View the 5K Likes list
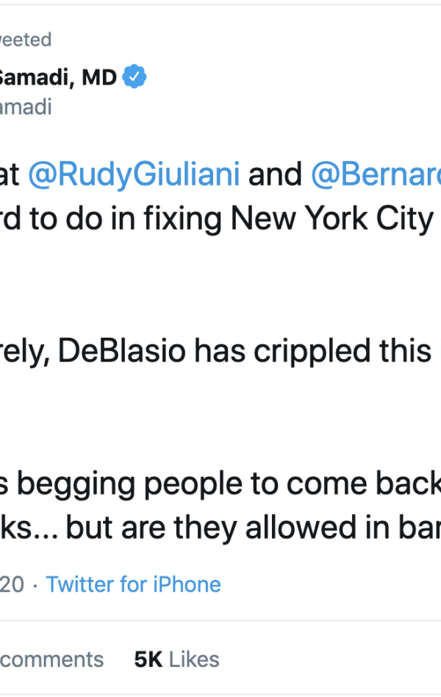Image resolution: width=441 pixels, height=697 pixels. (x=176, y=659)
